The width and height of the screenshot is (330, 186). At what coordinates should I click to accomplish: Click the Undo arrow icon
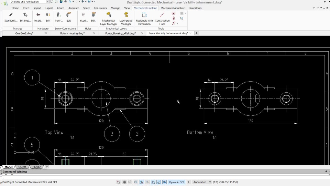coord(70,1)
